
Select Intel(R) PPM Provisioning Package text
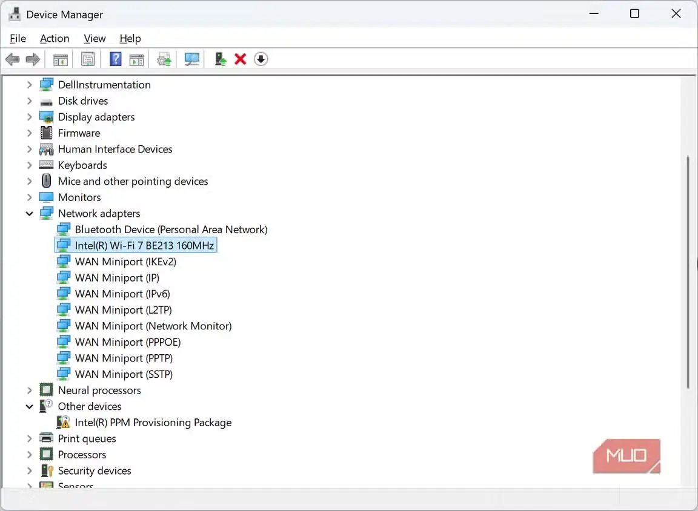coord(153,423)
